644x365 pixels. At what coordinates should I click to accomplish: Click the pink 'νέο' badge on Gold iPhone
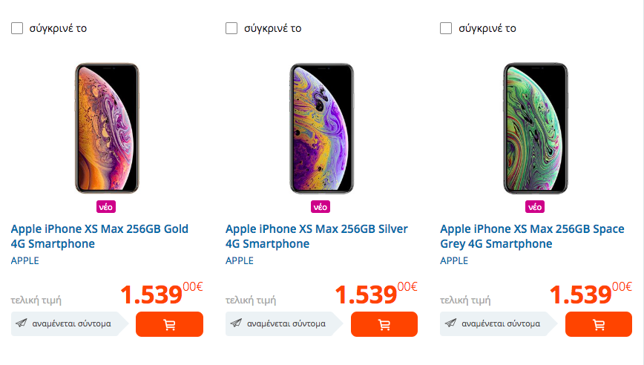pos(106,206)
